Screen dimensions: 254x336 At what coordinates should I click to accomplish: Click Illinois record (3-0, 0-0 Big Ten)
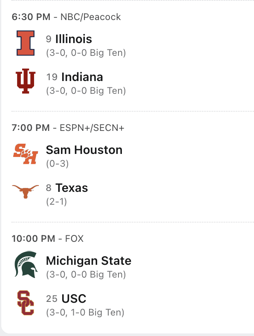86,53
